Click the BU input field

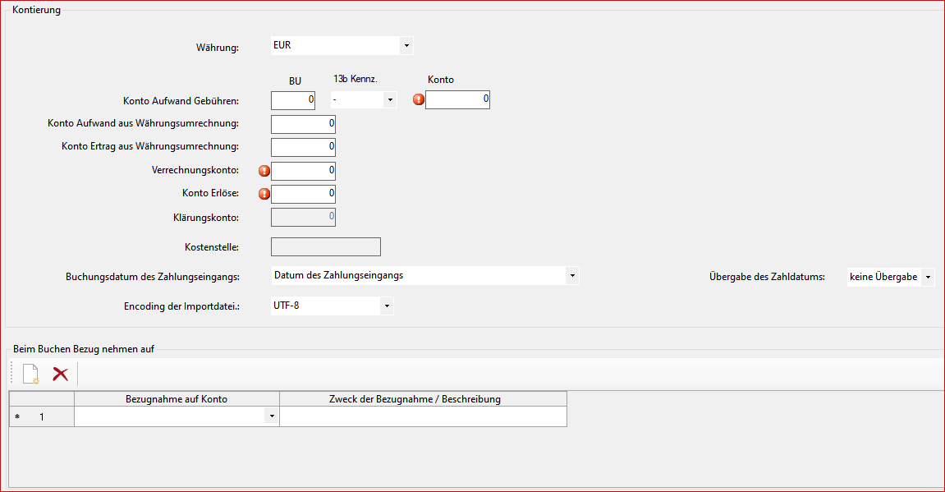point(293,100)
